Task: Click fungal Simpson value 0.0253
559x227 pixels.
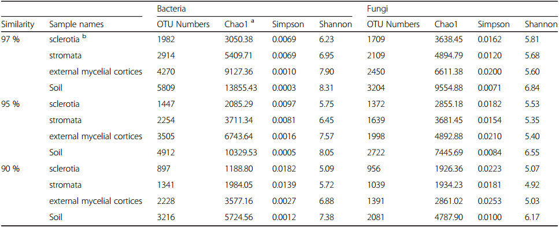Action: pyautogui.click(x=490, y=201)
